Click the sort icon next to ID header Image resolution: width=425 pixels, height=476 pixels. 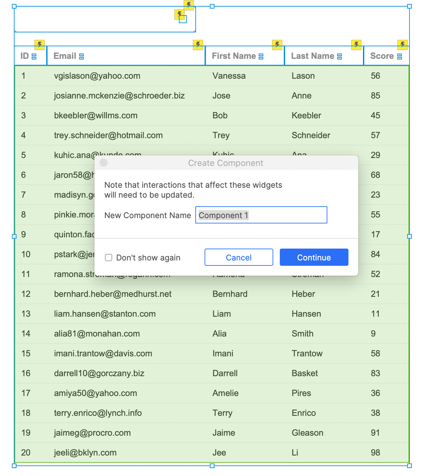34,57
